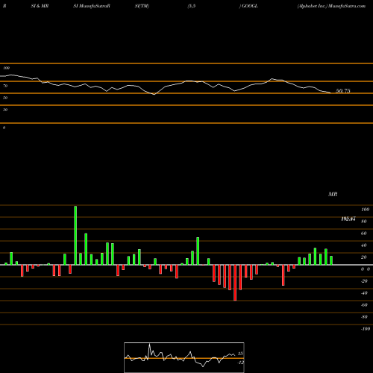Image resolution: width=373 pixels, height=373 pixels.
Task: Click the MR axis label 60
Action: pyautogui.click(x=364, y=233)
